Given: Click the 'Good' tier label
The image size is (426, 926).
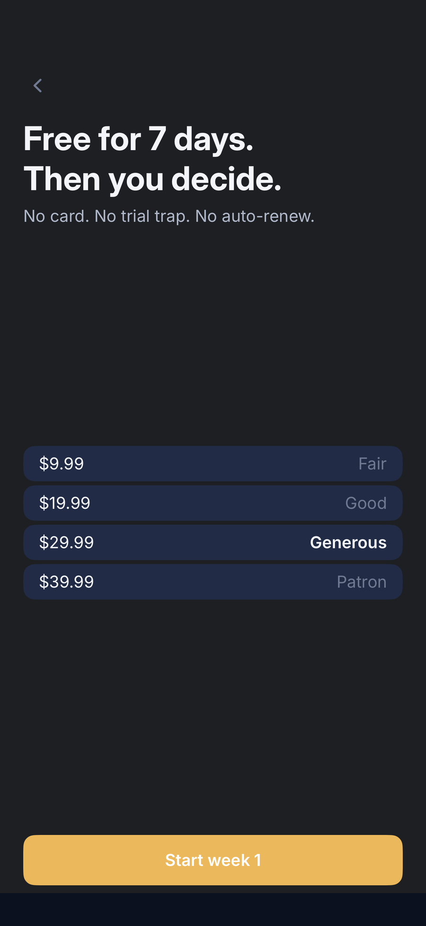Looking at the screenshot, I should tap(366, 503).
